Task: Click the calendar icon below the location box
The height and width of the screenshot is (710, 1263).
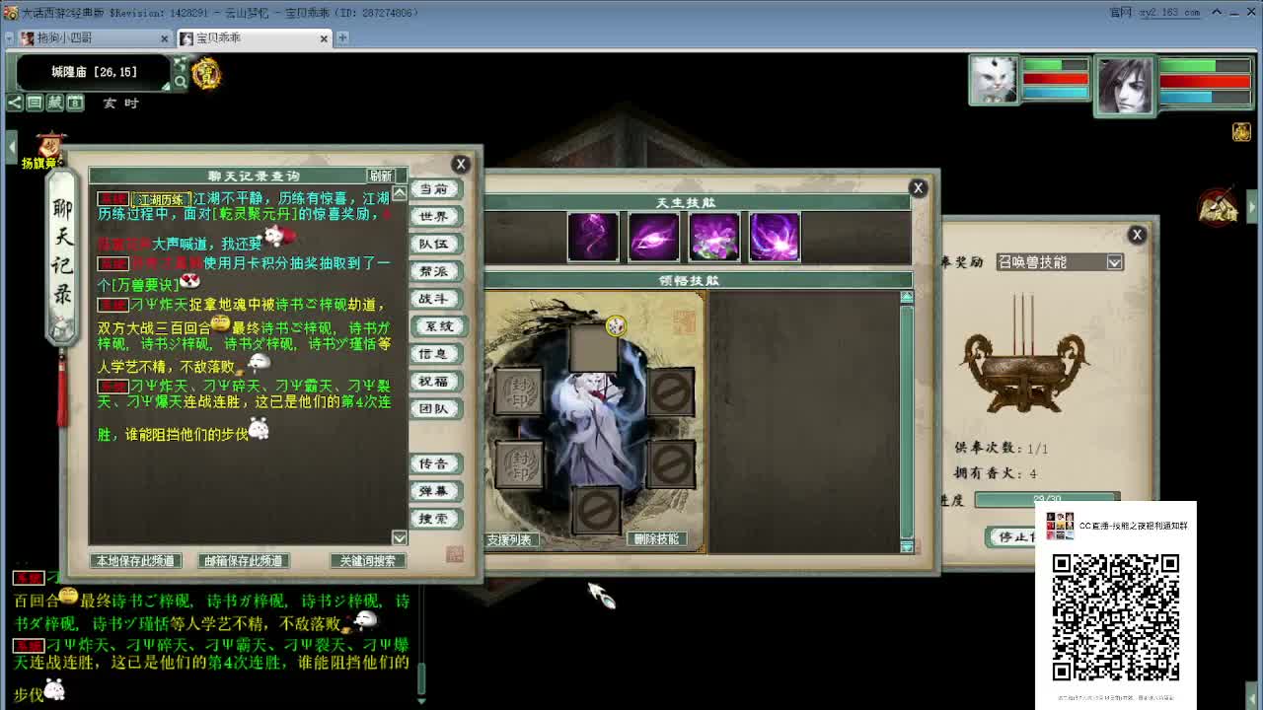Action: 75,103
